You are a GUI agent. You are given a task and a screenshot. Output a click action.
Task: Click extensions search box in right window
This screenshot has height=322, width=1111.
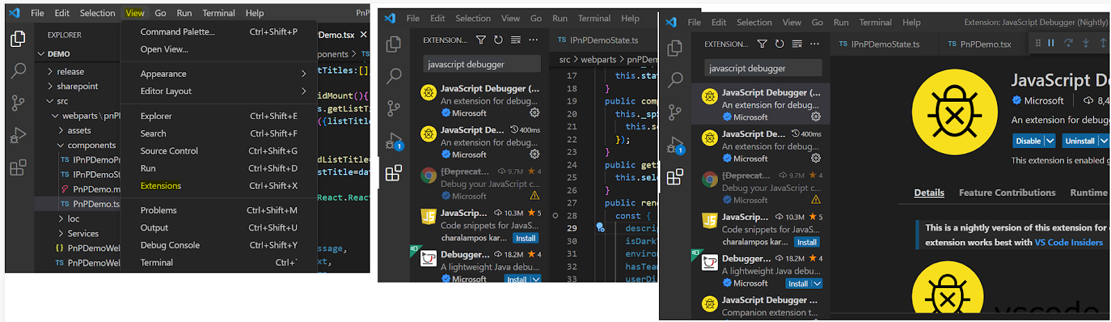[x=763, y=68]
